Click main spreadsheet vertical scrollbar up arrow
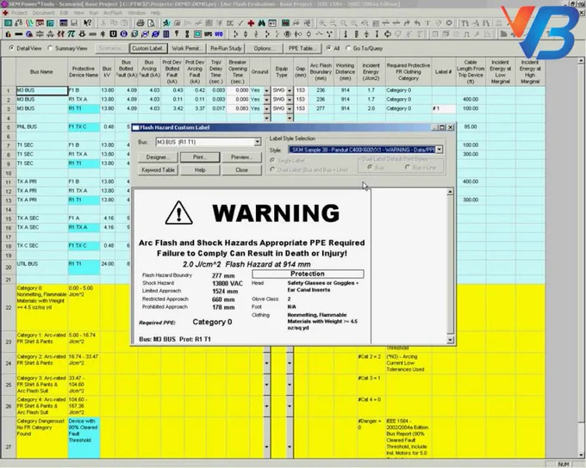Image resolution: width=586 pixels, height=468 pixels. coord(582,60)
